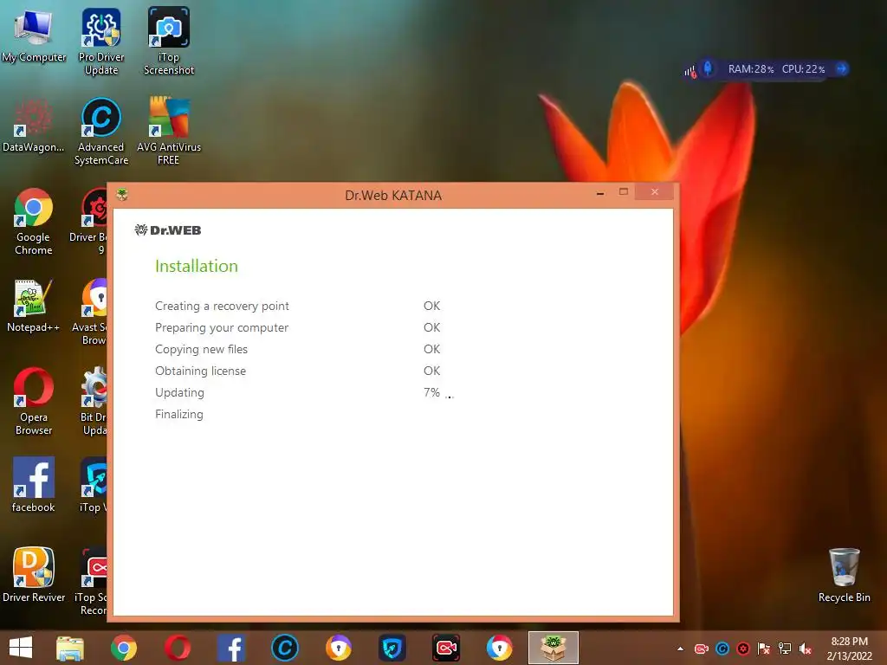Open Advanced SystemCare from the taskbar

pyautogui.click(x=284, y=648)
